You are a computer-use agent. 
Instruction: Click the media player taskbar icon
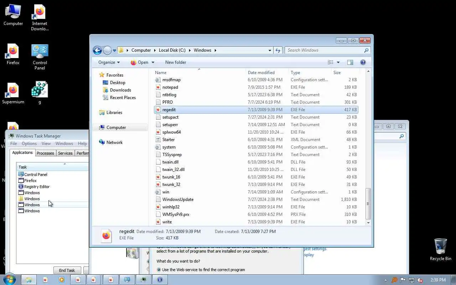(x=61, y=280)
